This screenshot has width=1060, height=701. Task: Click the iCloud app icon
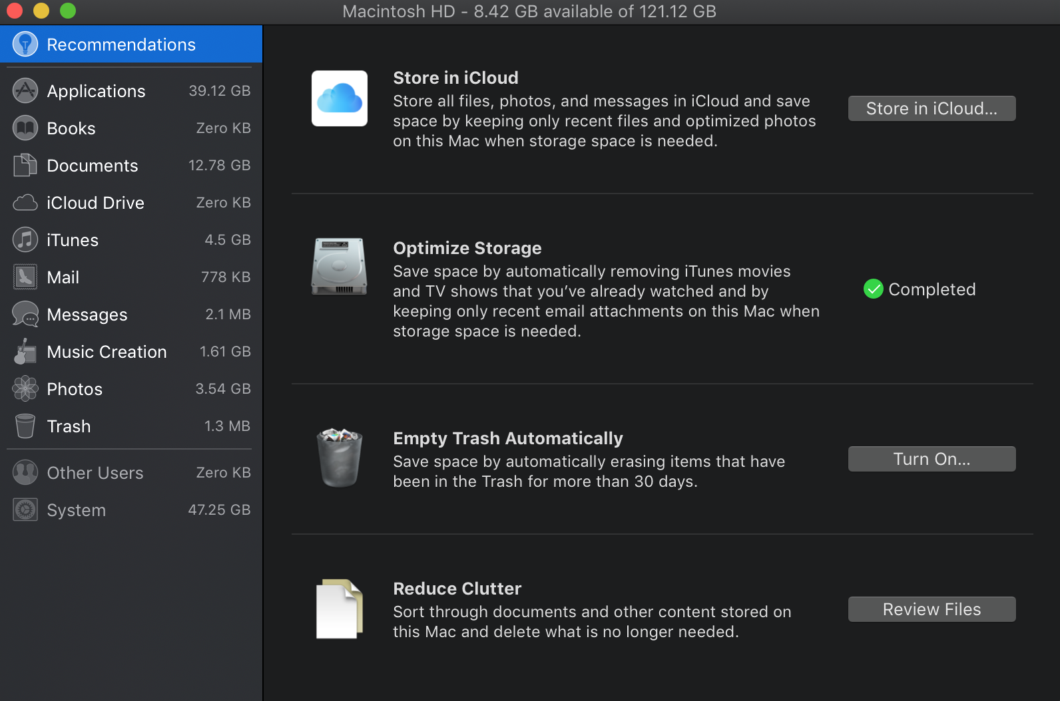pos(340,98)
